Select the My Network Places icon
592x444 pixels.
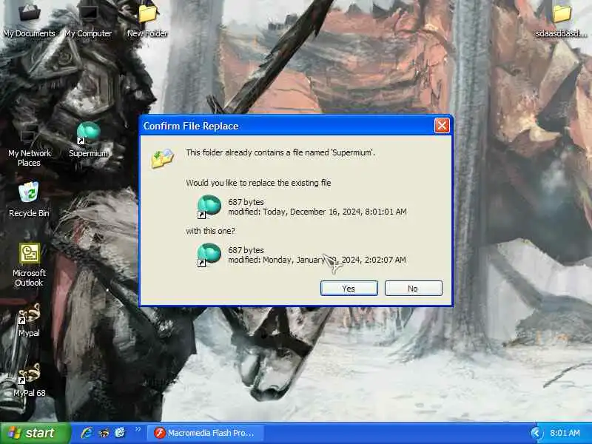(x=29, y=147)
